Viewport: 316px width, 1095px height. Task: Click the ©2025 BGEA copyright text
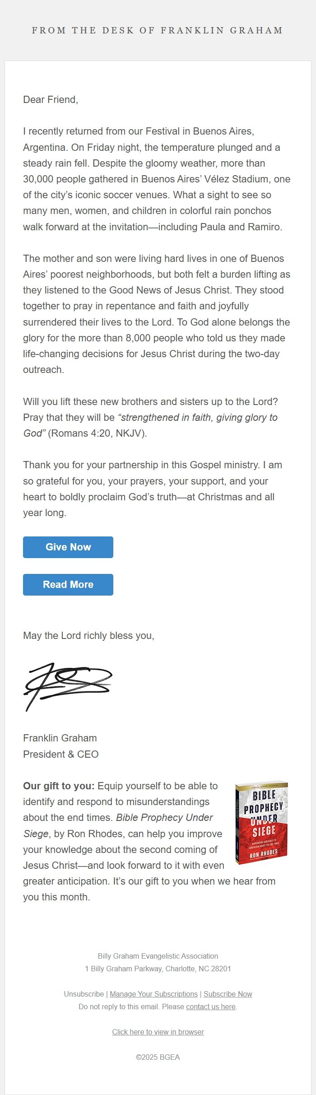pyautogui.click(x=158, y=1057)
